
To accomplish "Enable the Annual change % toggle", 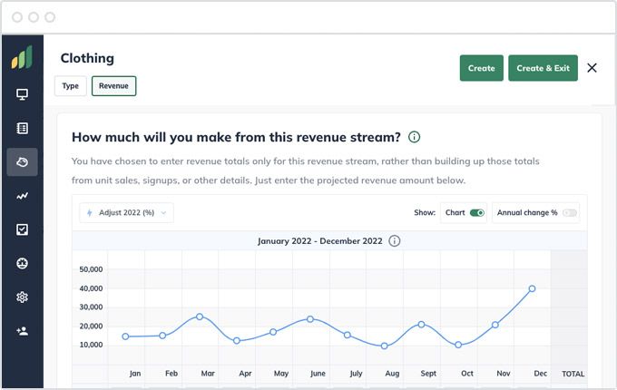I will (x=569, y=213).
